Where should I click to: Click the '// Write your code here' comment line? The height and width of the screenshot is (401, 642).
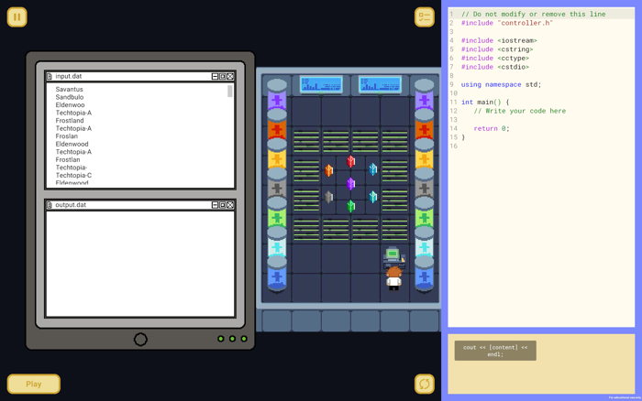[520, 111]
